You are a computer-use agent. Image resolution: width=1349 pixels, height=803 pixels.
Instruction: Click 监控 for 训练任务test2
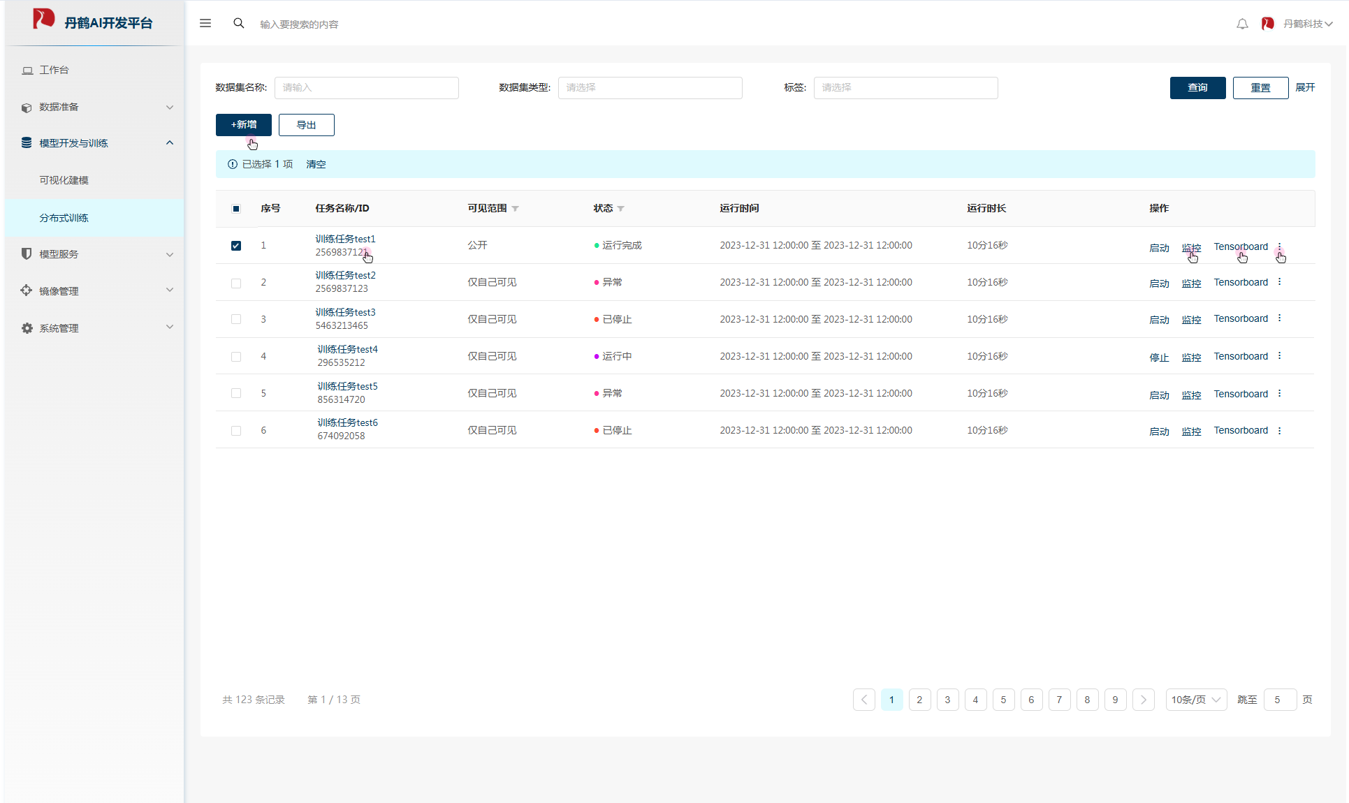coord(1191,283)
